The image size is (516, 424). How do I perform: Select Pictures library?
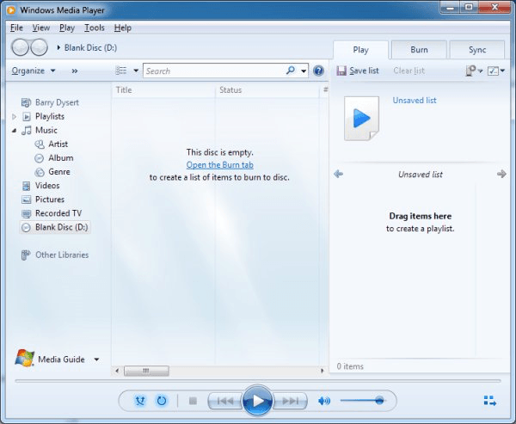point(50,200)
